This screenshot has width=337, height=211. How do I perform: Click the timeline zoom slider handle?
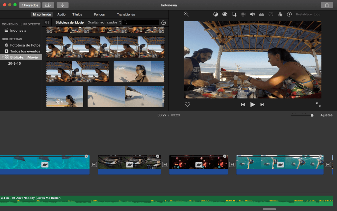pos(312,115)
